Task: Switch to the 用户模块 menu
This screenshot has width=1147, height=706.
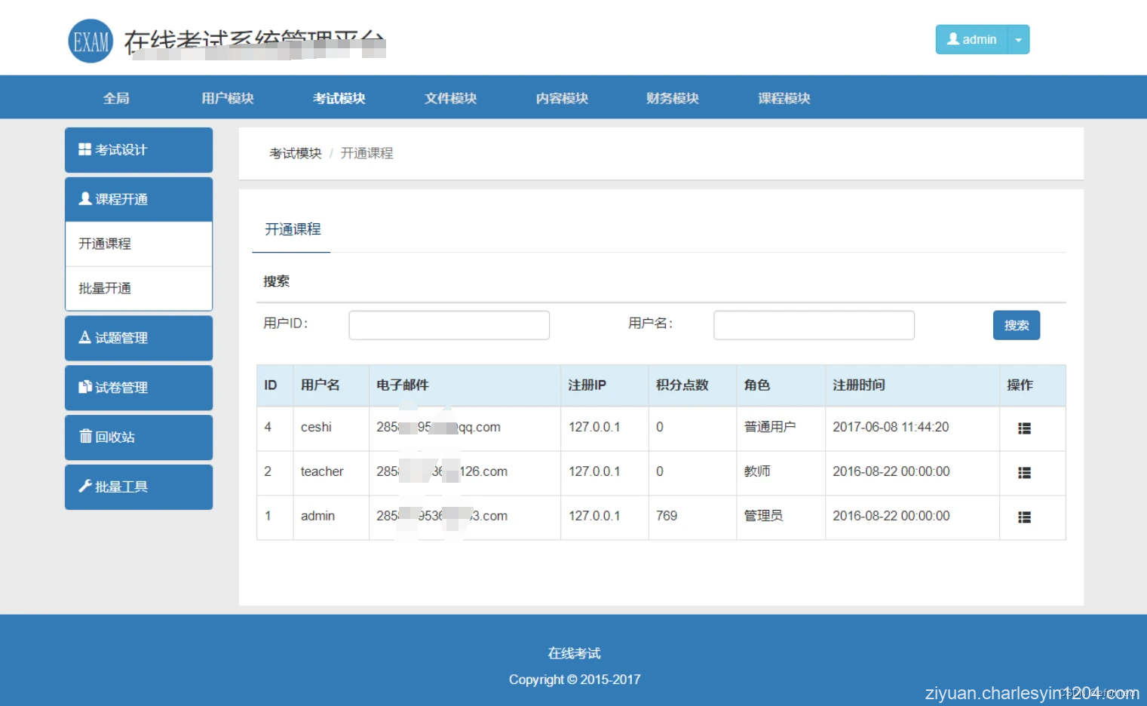Action: [x=227, y=97]
